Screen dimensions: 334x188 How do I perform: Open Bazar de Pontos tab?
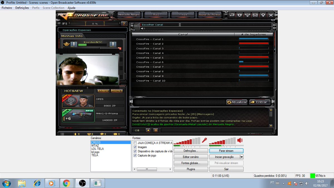coord(210,14)
